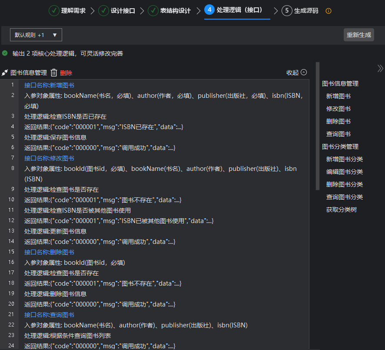Screen dimensions: 385x350
Task: Click the orange info icon after step 5
Action: [x=329, y=11]
